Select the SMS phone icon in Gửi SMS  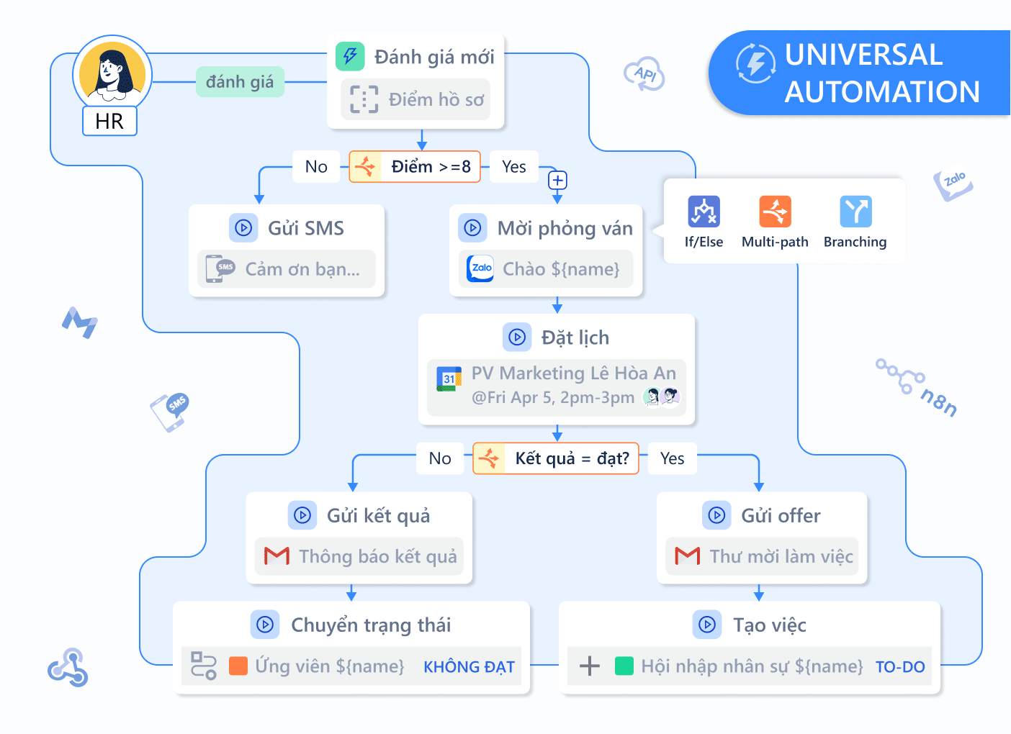click(220, 268)
